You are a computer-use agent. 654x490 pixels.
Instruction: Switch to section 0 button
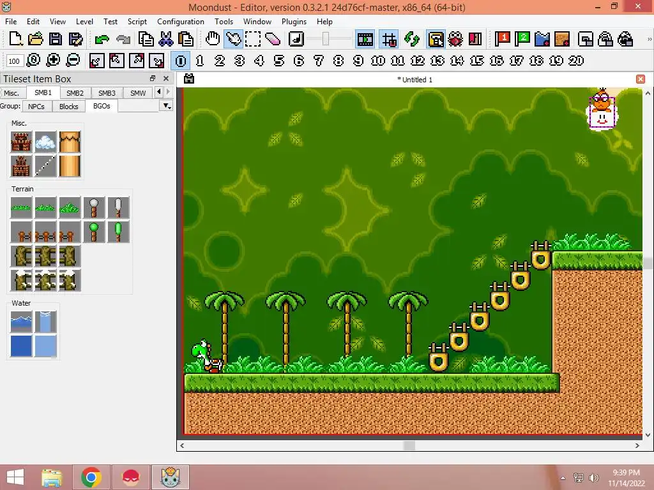click(181, 61)
